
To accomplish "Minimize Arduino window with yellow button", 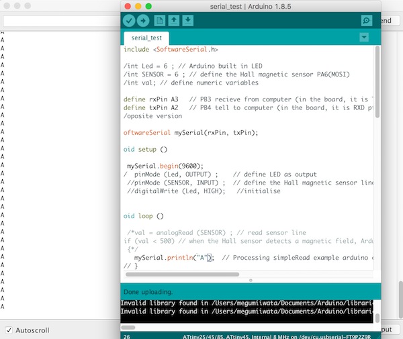I will point(138,6).
